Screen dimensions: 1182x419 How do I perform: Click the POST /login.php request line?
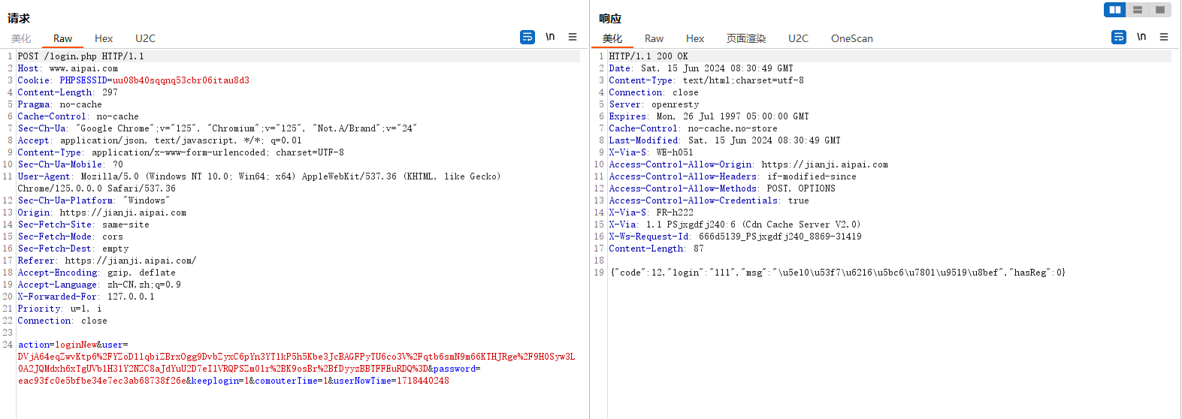point(80,56)
